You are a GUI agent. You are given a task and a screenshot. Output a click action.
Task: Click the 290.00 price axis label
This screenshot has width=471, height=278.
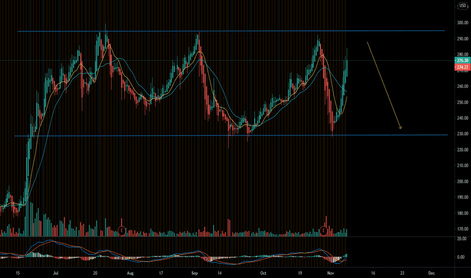(462, 38)
